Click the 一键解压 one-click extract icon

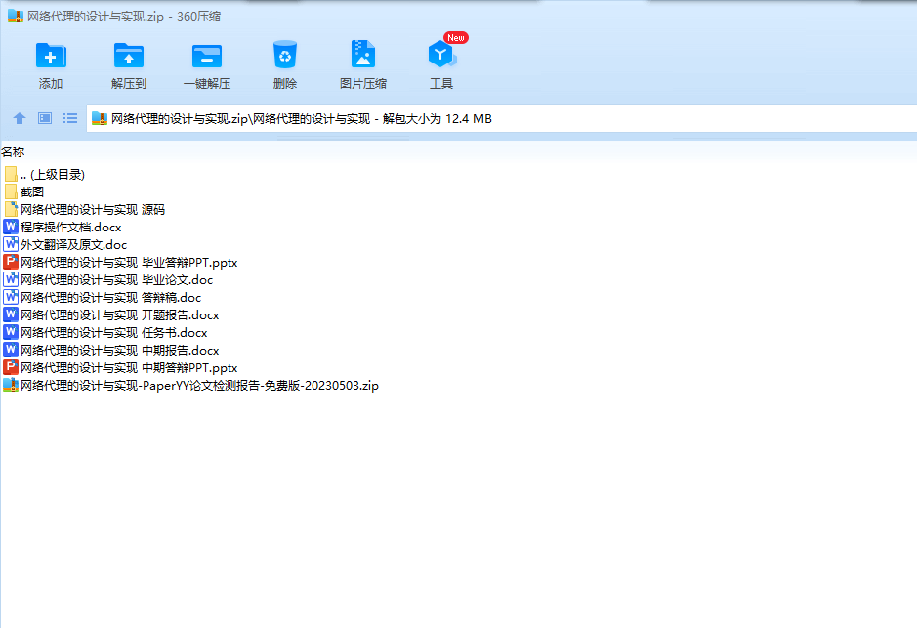(207, 56)
